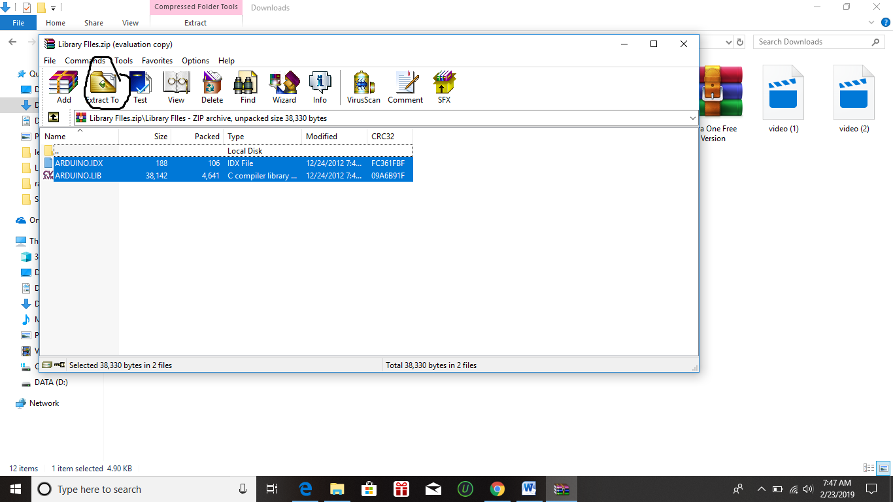Screen dimensions: 893x502
Task: Open the View file icon
Action: click(x=176, y=87)
